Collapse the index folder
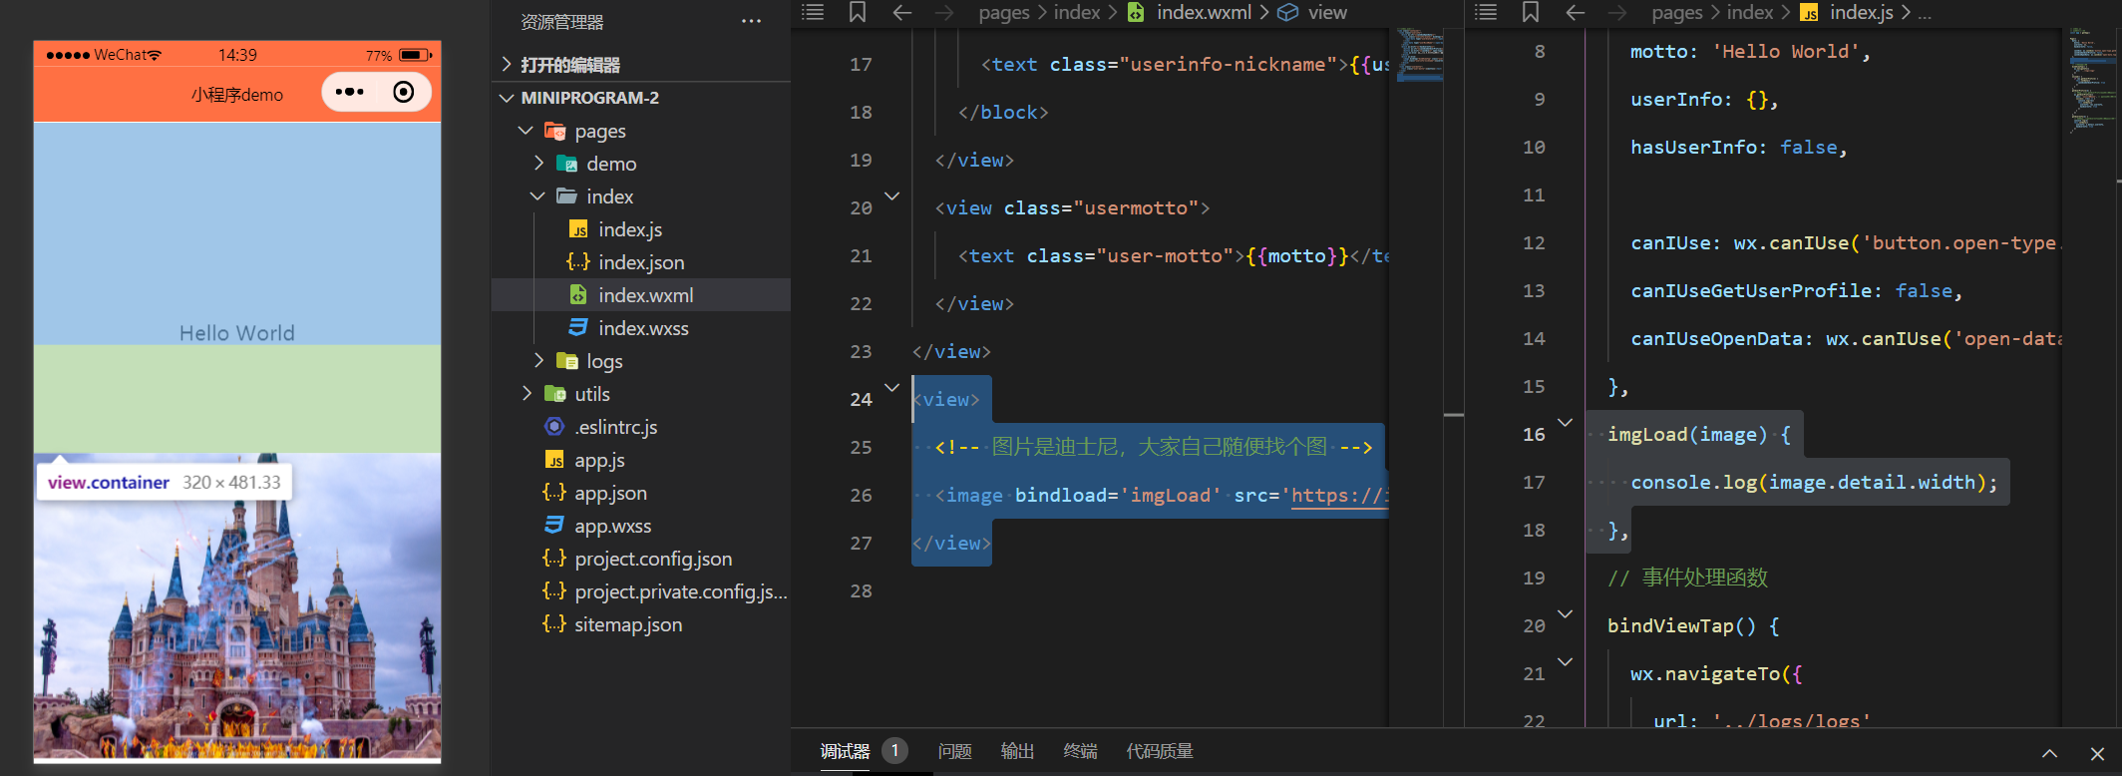Viewport: 2122px width, 776px height. (537, 196)
